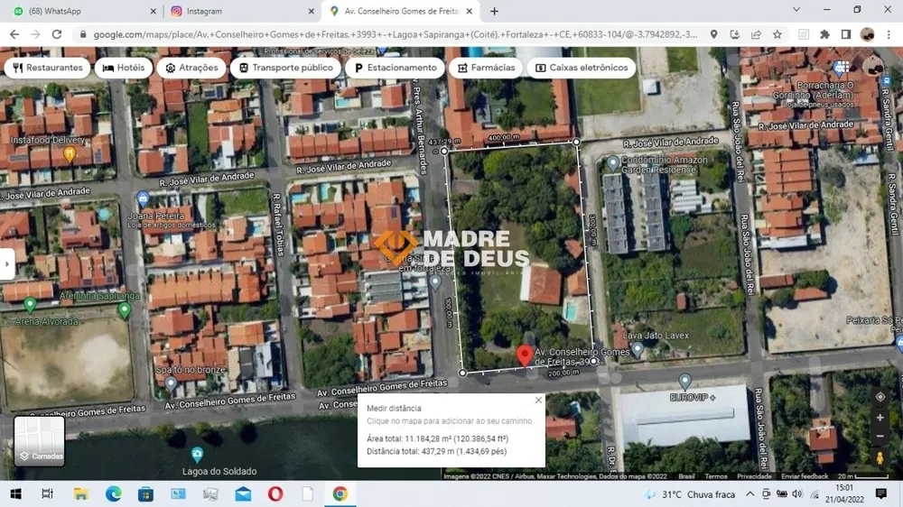This screenshot has height=507, width=903.
Task: Select the Street View pegman icon
Action: pyautogui.click(x=880, y=458)
